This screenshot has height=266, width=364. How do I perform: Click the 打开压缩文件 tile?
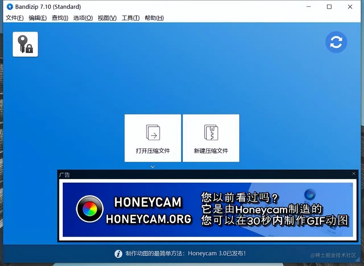coord(153,138)
